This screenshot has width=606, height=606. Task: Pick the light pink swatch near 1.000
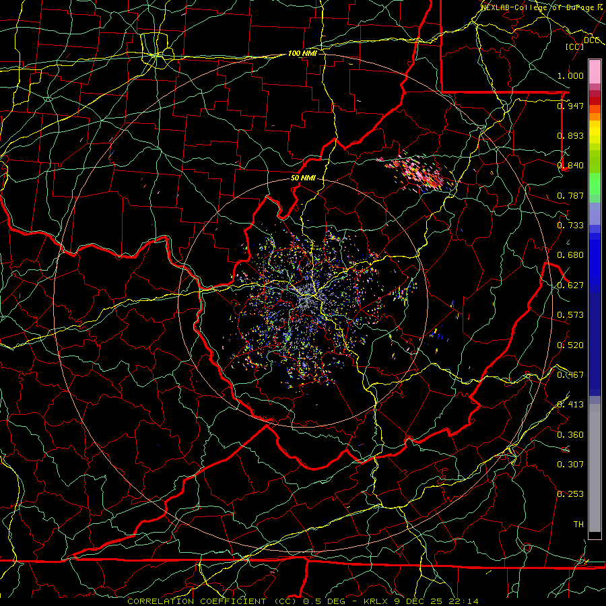coord(595,72)
